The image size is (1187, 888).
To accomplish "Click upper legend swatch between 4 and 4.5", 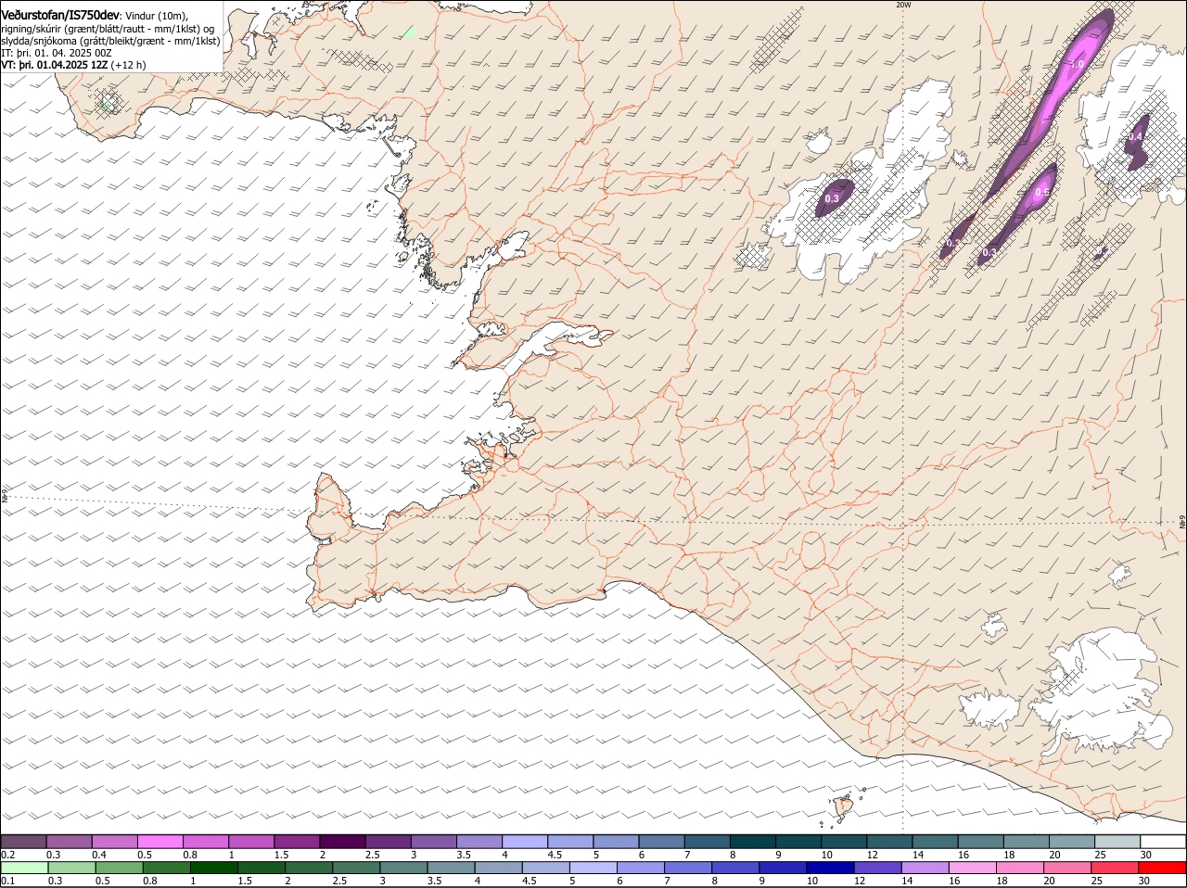I will [x=524, y=841].
